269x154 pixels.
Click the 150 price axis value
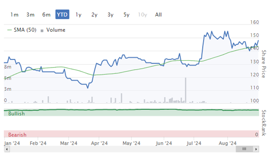pyautogui.click(x=254, y=35)
